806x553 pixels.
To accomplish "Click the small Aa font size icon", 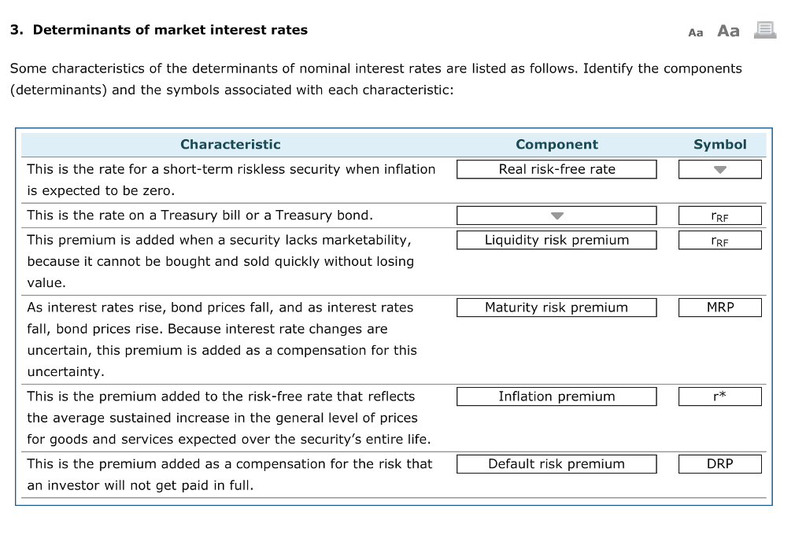I will 695,32.
